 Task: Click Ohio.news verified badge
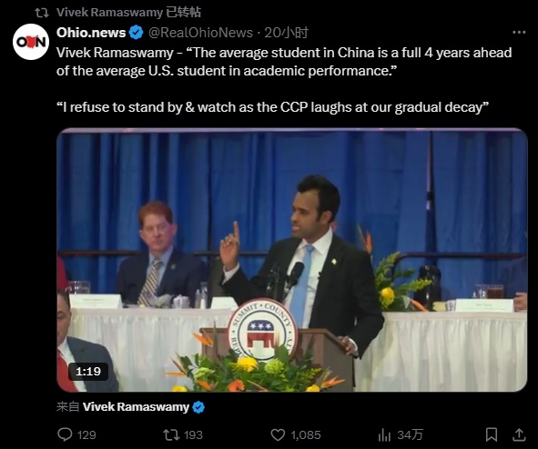click(137, 33)
